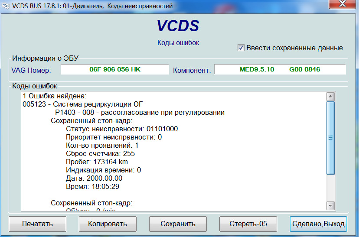
Task: Select 'Приоритет неисправности: 0' line
Action: click(114, 137)
